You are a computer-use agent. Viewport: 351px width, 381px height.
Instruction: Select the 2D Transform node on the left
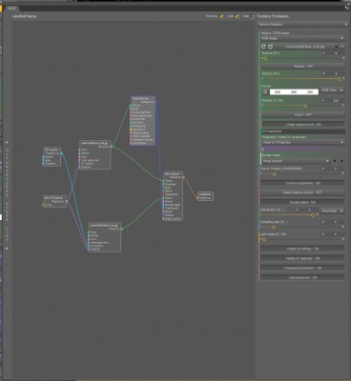52,156
